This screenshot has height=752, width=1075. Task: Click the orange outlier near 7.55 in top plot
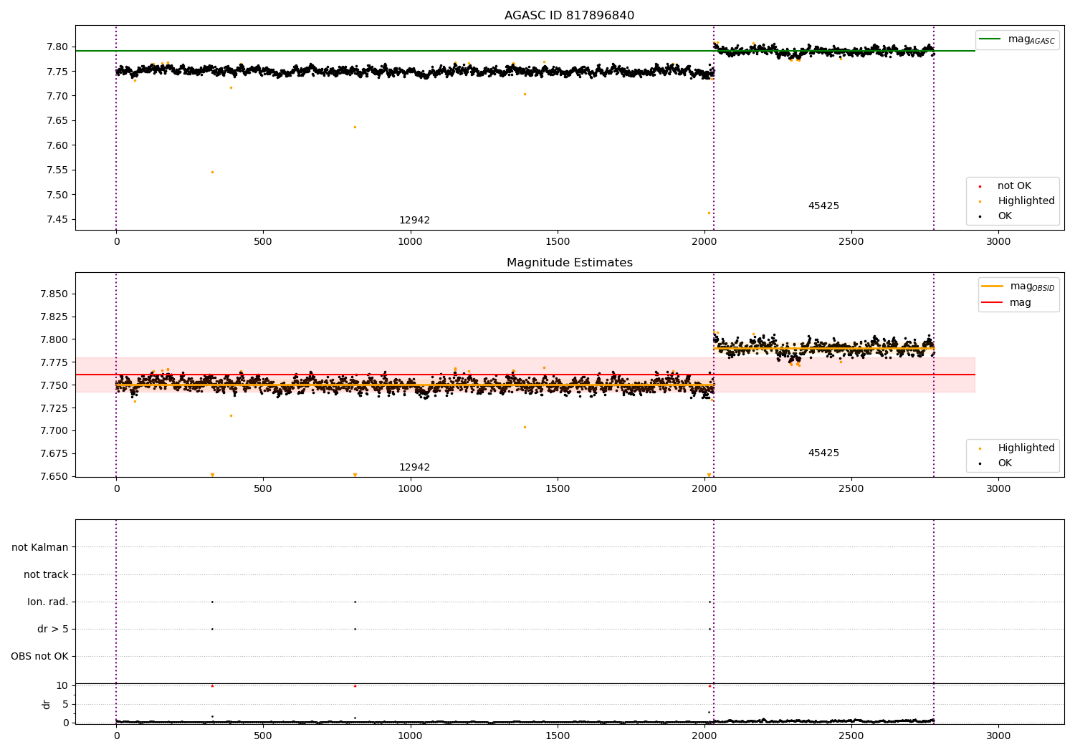coord(212,172)
